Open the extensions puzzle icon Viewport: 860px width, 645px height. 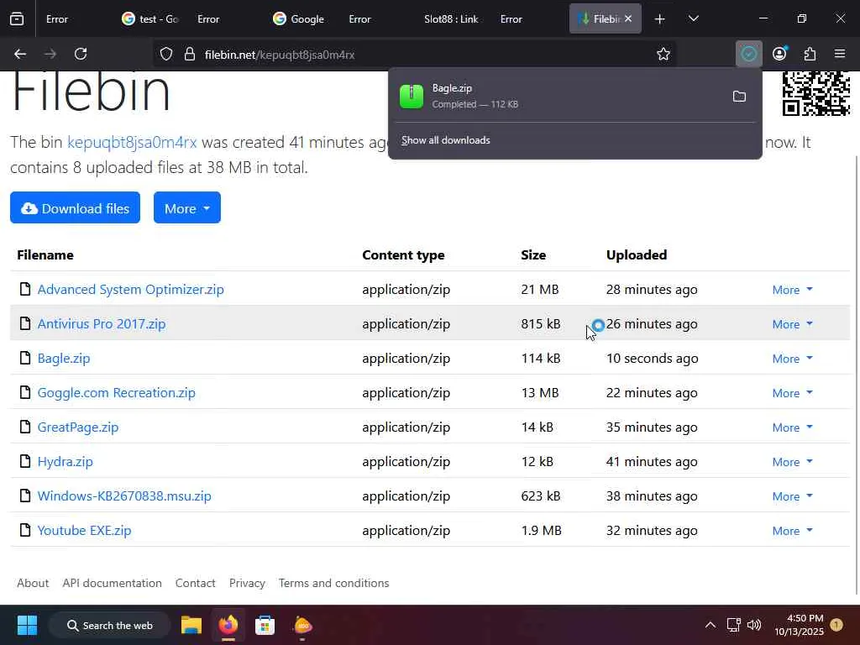(x=810, y=54)
